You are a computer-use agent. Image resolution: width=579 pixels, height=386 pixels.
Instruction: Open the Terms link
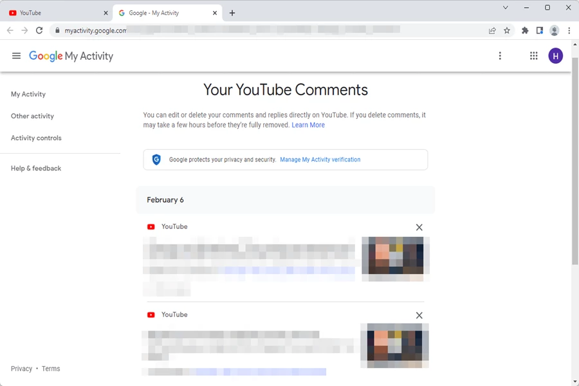(51, 369)
